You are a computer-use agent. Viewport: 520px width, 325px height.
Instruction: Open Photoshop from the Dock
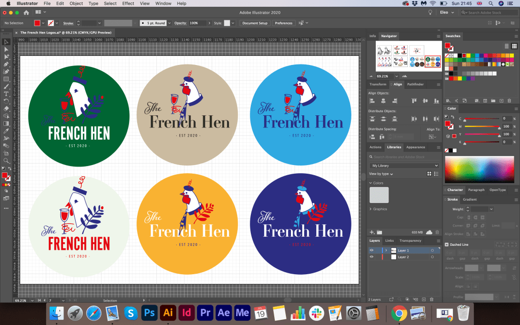click(x=149, y=312)
